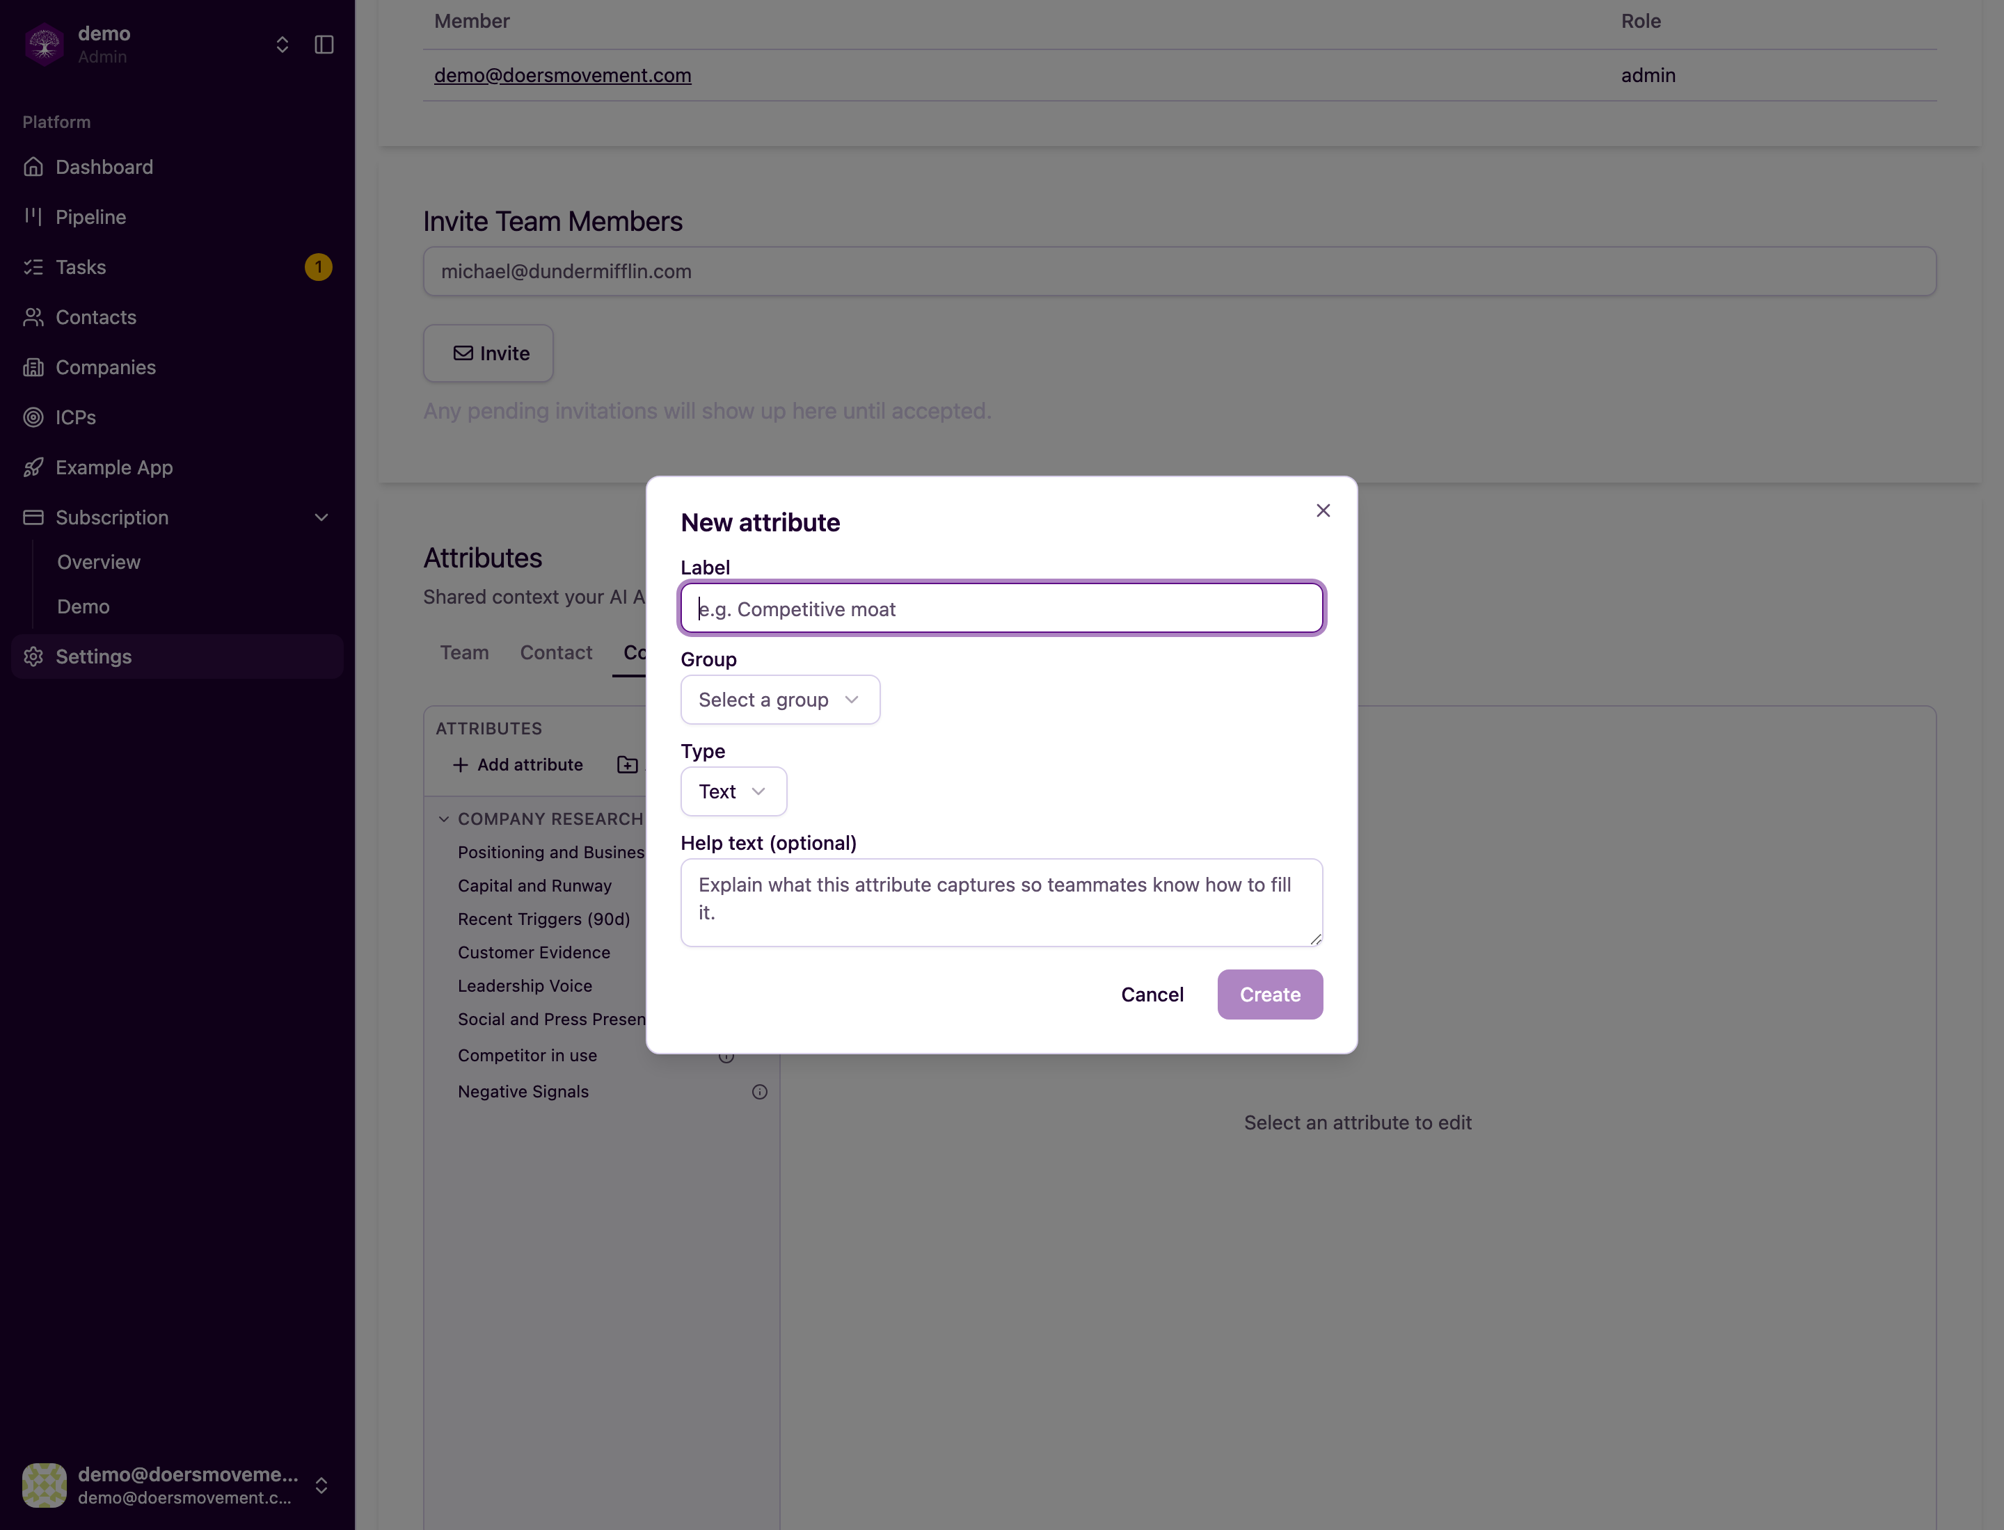Image resolution: width=2004 pixels, height=1530 pixels.
Task: Click the admin role cell
Action: point(1648,76)
